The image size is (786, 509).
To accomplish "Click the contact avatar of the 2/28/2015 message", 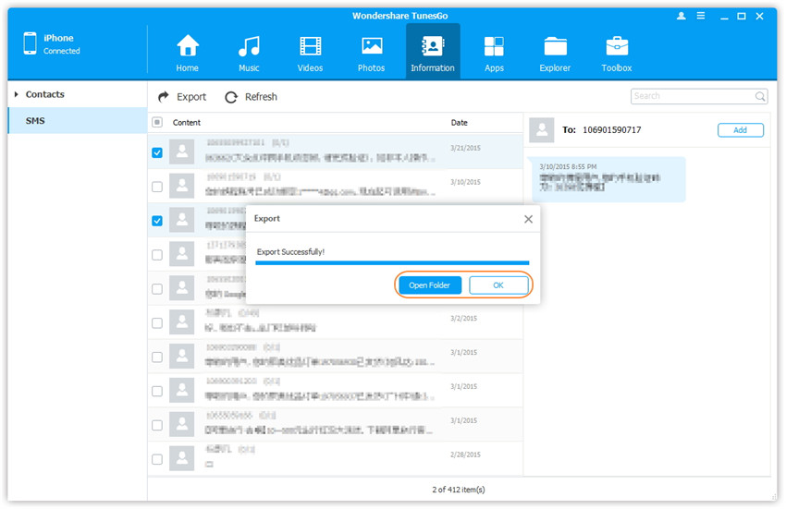I will tap(182, 458).
